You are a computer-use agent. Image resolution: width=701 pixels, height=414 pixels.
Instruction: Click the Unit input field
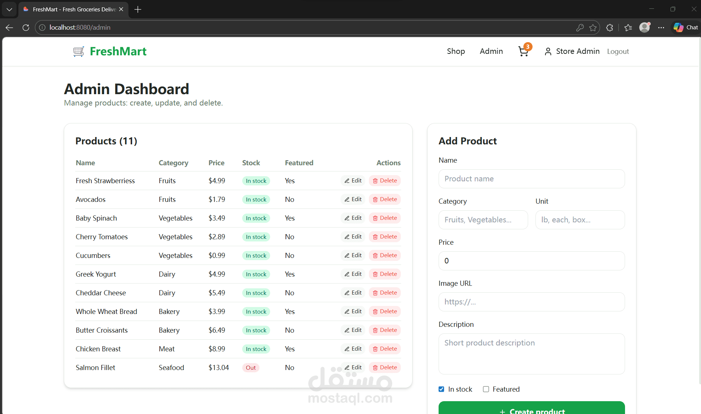pos(580,220)
